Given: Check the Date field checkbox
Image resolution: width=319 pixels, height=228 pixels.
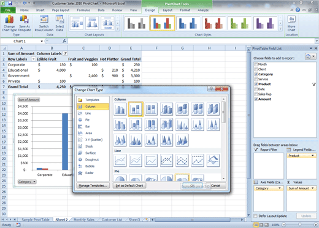Looking at the screenshot, I should pyautogui.click(x=256, y=89).
